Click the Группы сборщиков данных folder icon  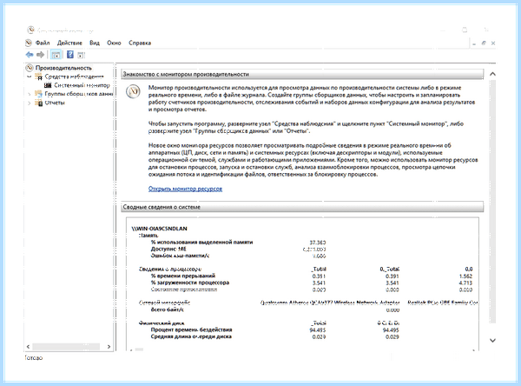click(x=39, y=94)
